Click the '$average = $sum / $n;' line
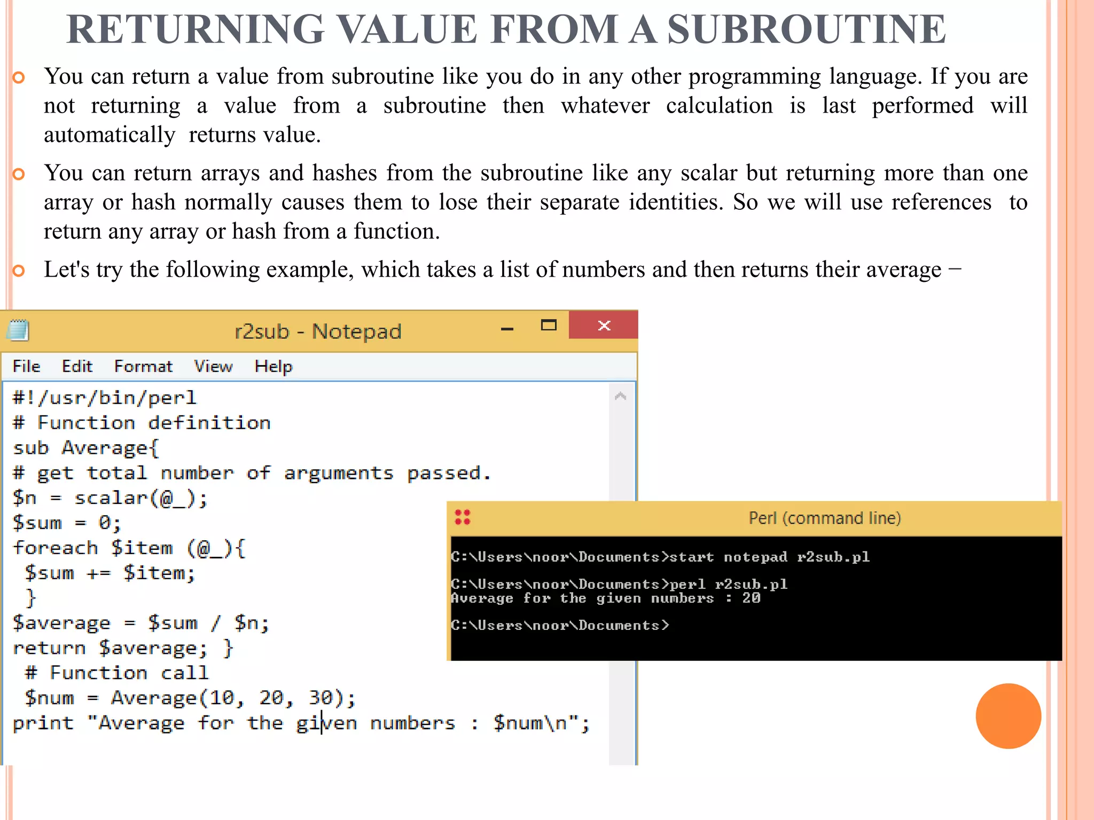Viewport: 1094px width, 820px height. coord(141,623)
